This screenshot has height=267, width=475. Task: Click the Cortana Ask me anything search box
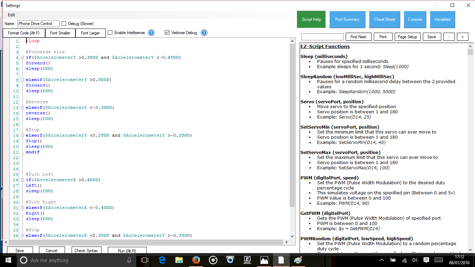[x=76, y=260]
